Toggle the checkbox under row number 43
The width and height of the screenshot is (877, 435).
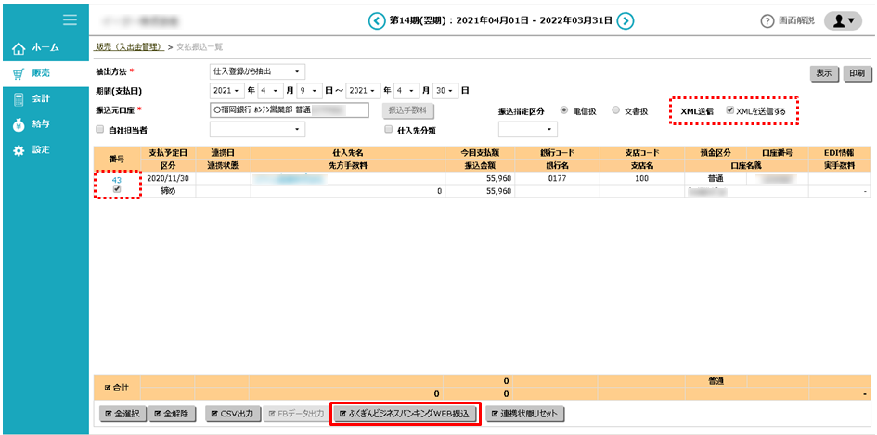117,189
